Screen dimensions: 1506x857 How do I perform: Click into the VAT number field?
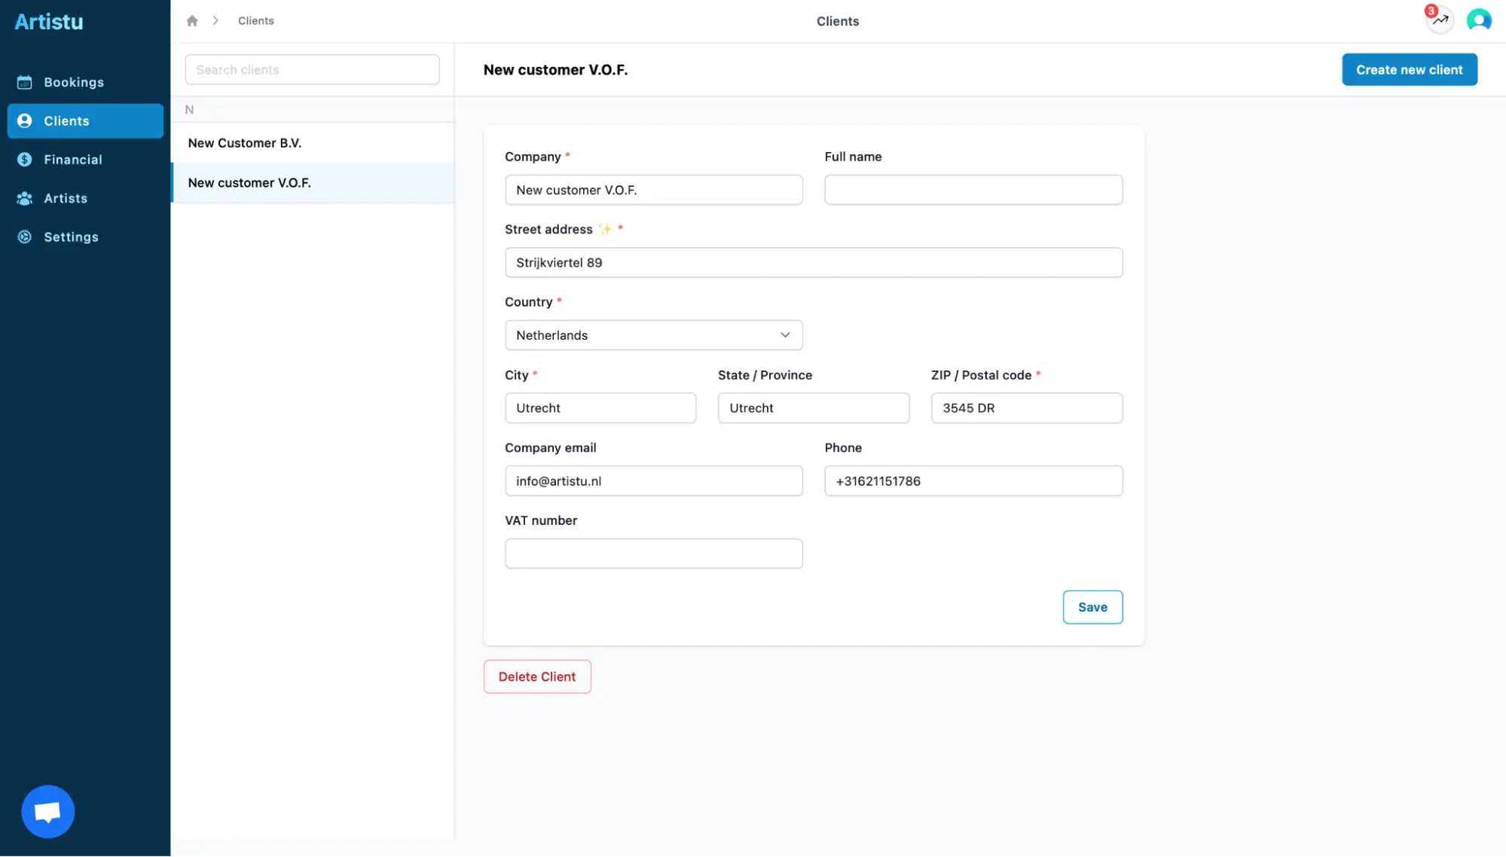point(653,554)
